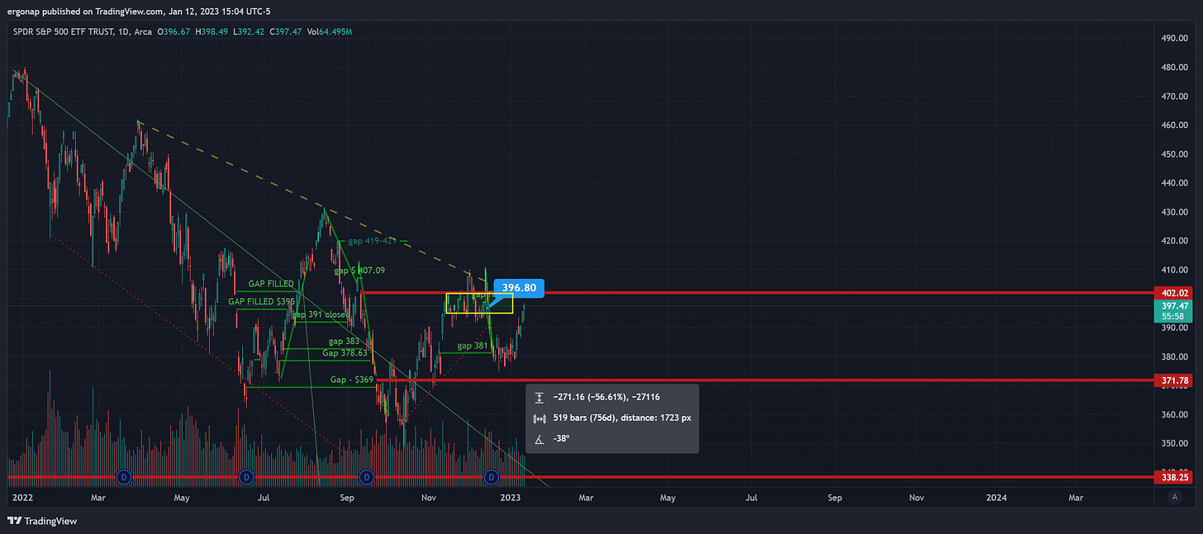Click the dividend D marker nearest Mar 2022
The height and width of the screenshot is (534, 1203).
point(124,477)
